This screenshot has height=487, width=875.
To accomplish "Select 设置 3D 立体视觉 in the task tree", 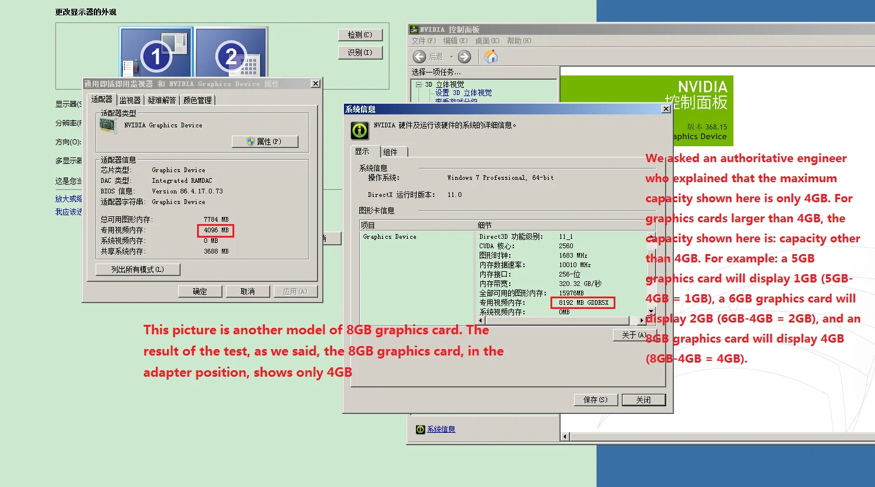I will point(464,93).
